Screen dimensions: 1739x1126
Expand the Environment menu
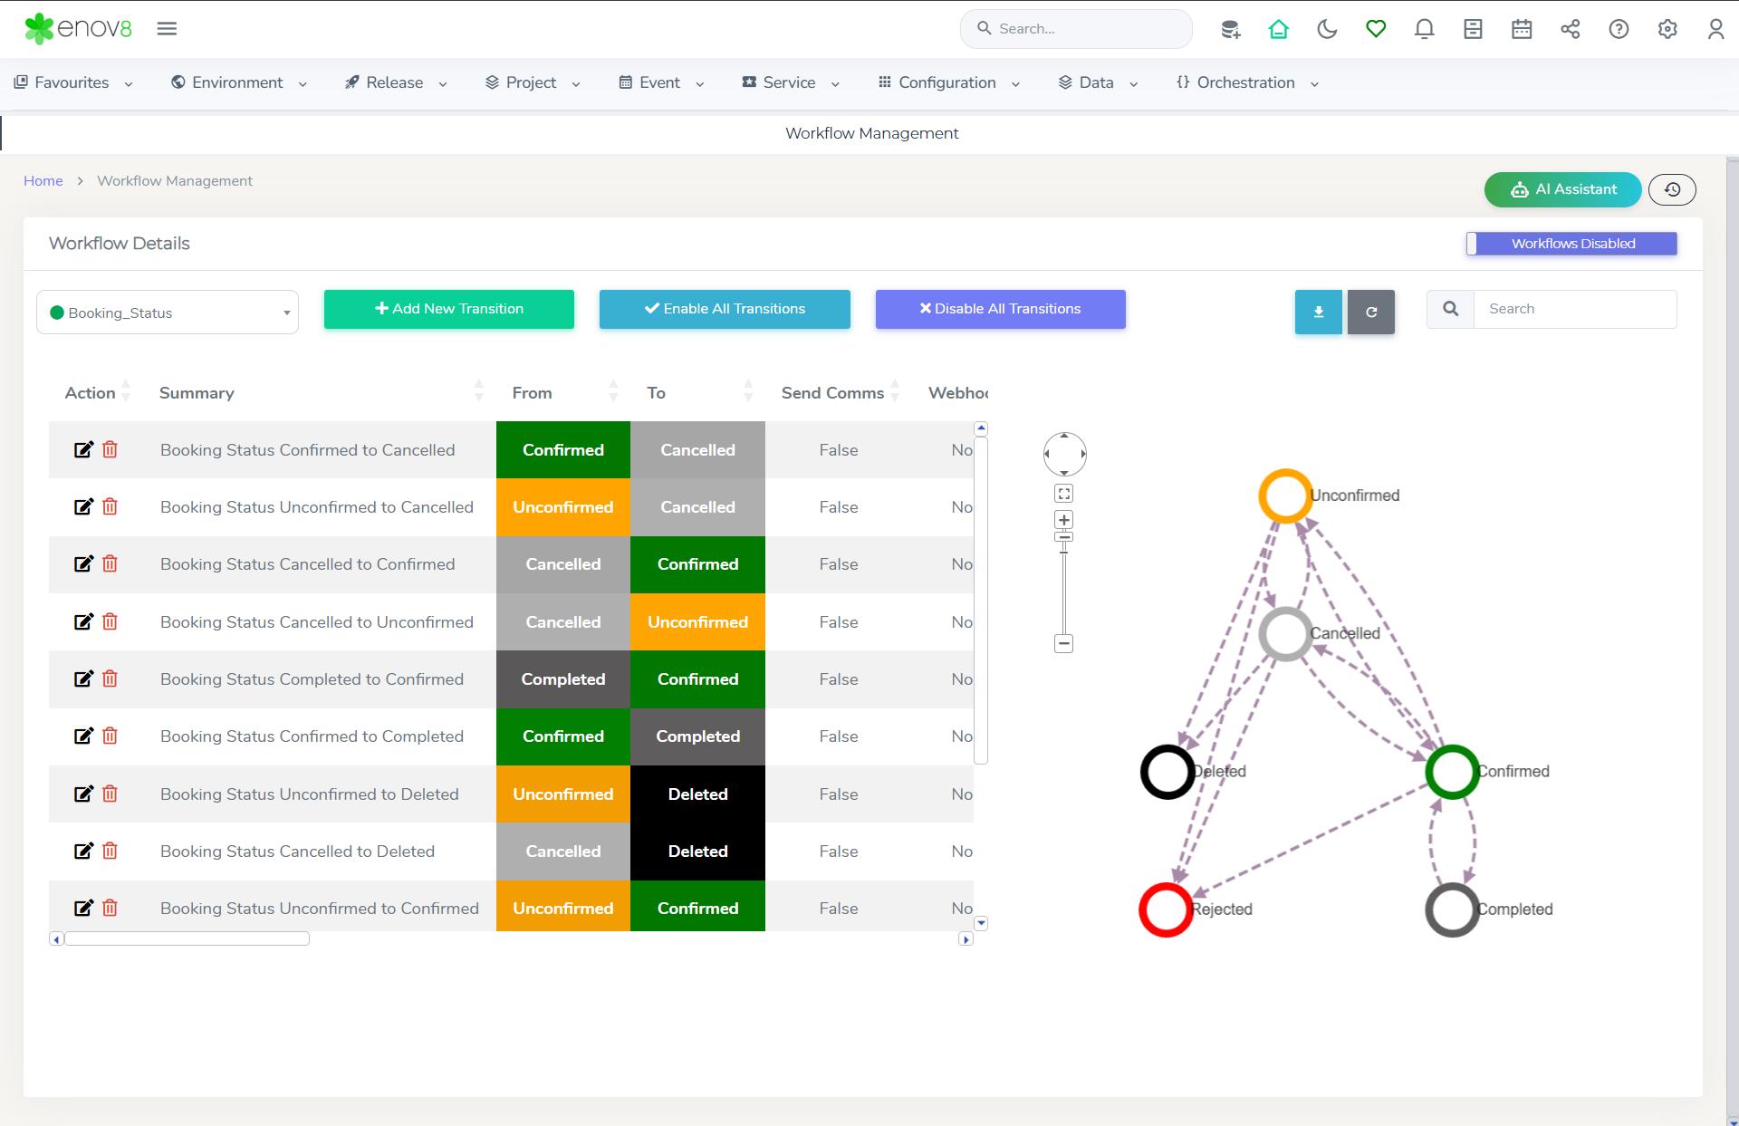pyautogui.click(x=239, y=82)
